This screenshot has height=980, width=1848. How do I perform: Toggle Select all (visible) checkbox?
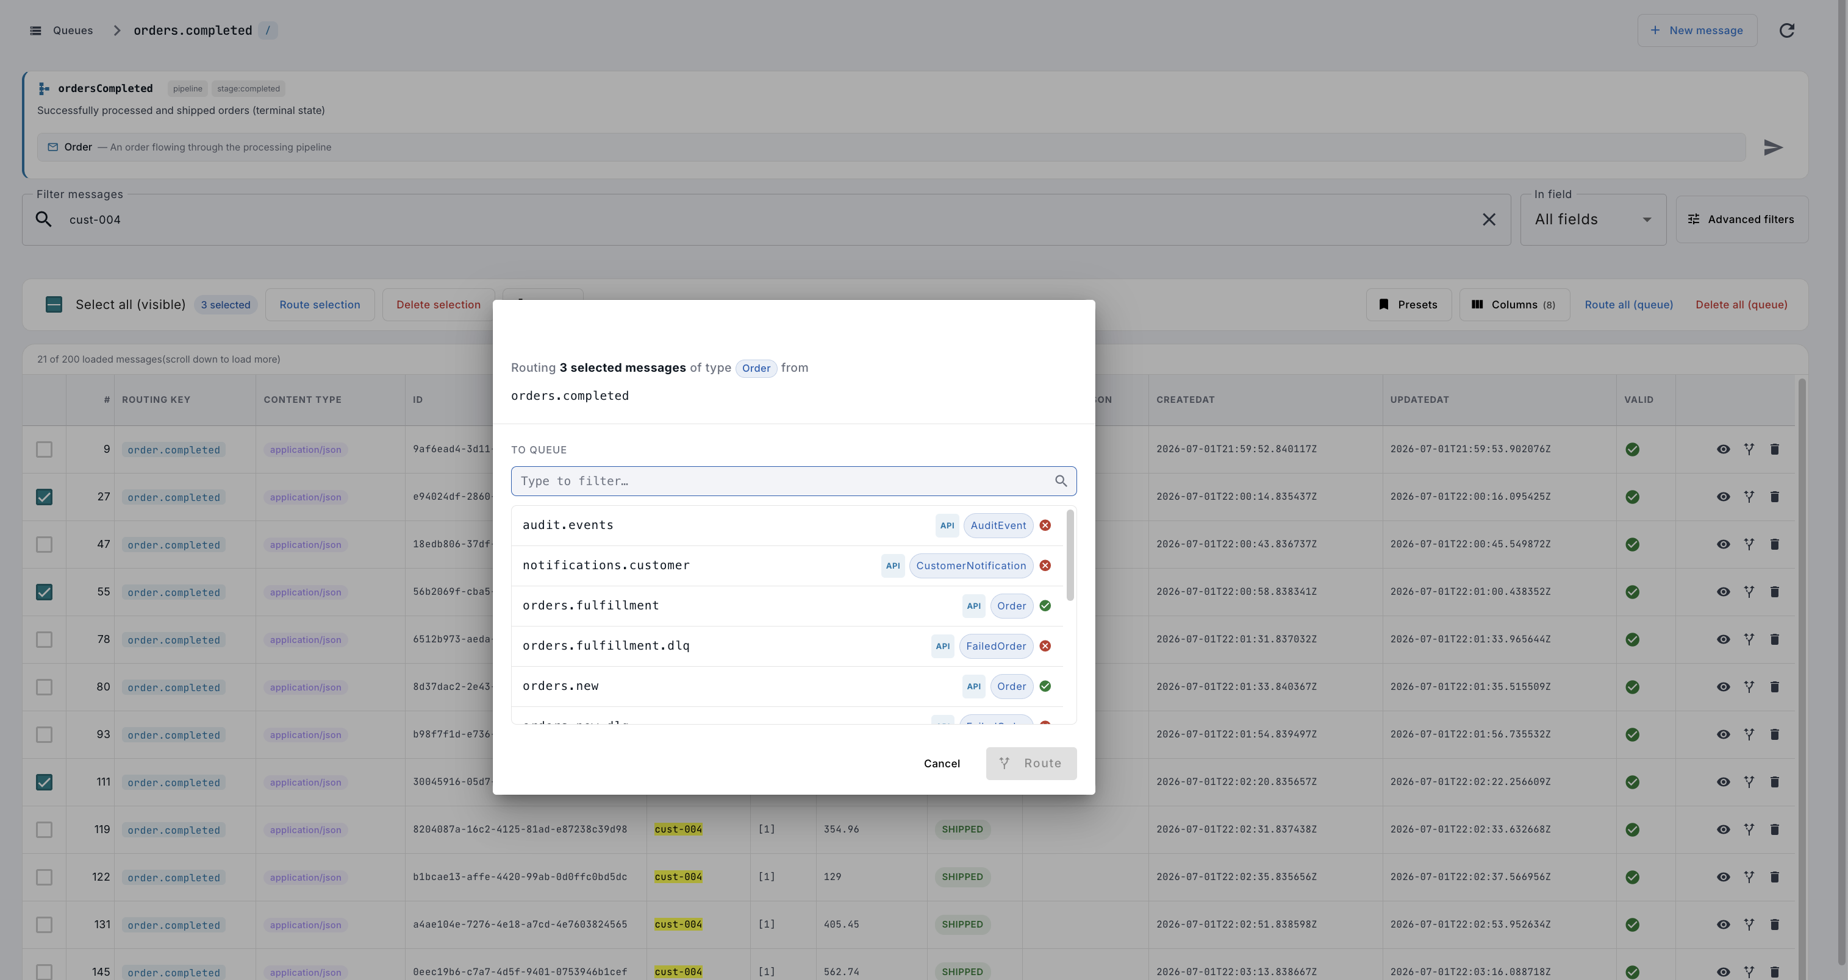54,305
